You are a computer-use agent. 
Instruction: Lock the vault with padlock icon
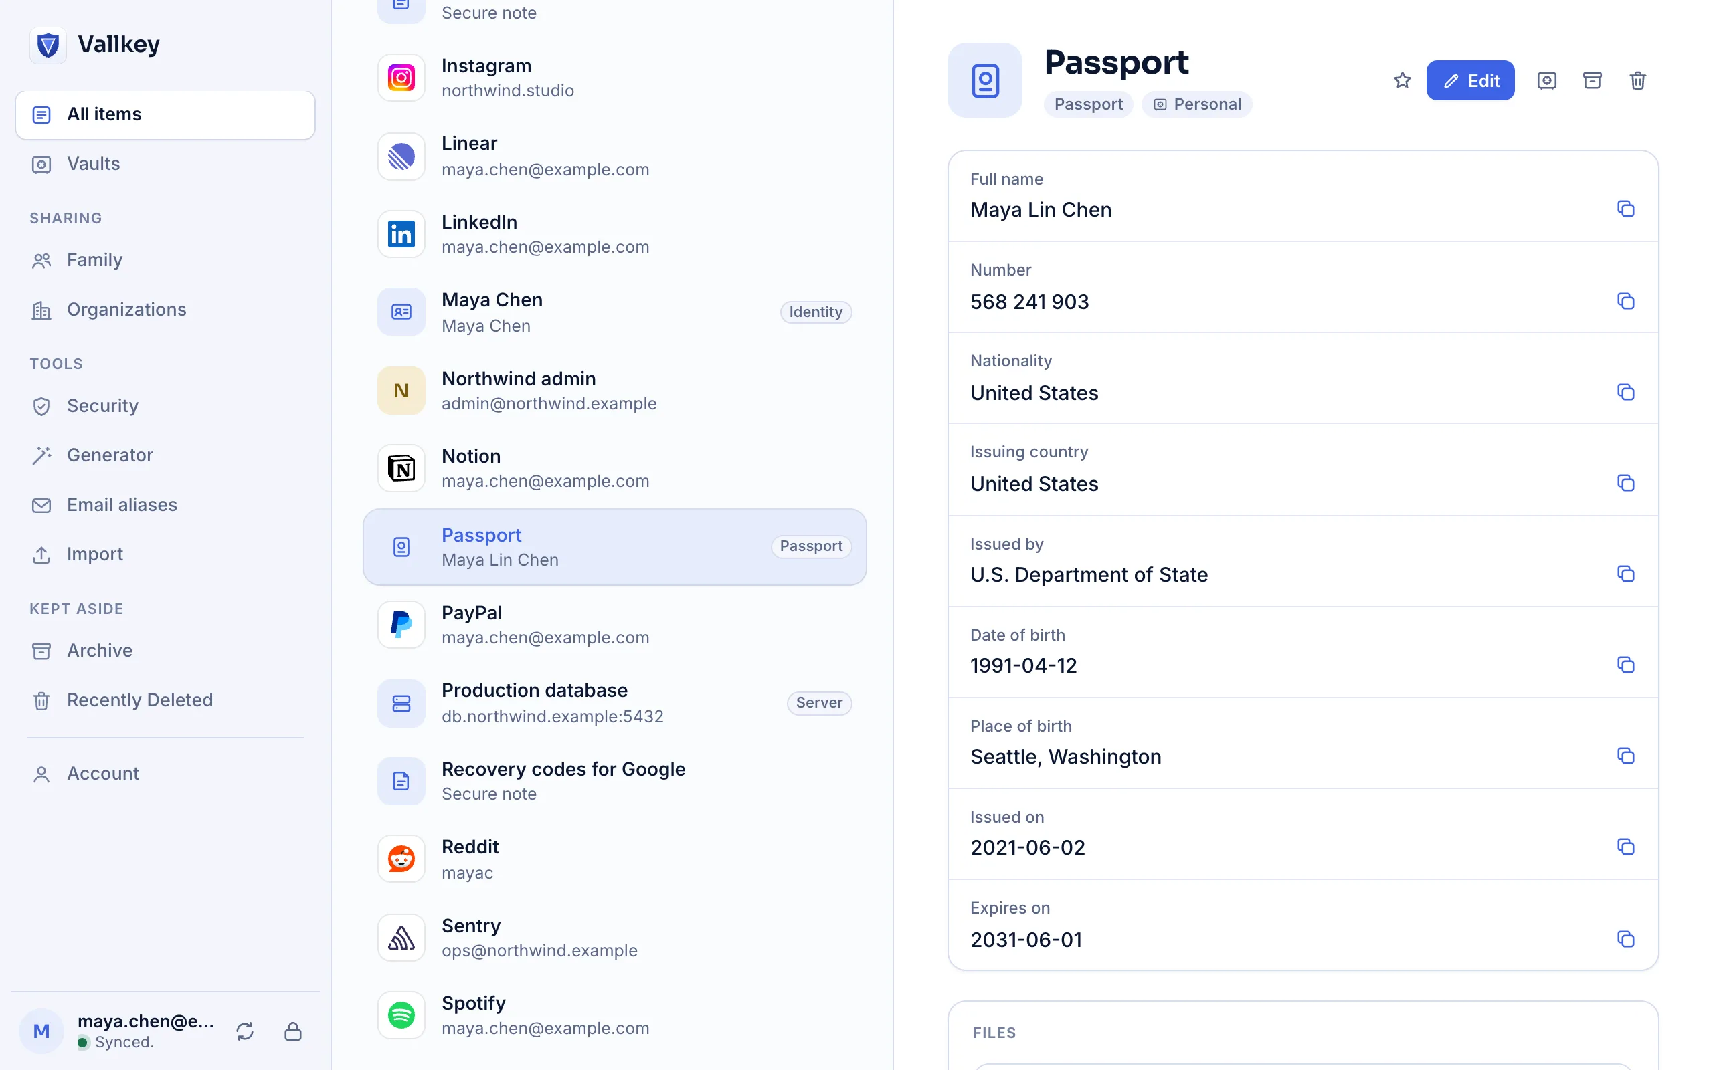point(293,1031)
